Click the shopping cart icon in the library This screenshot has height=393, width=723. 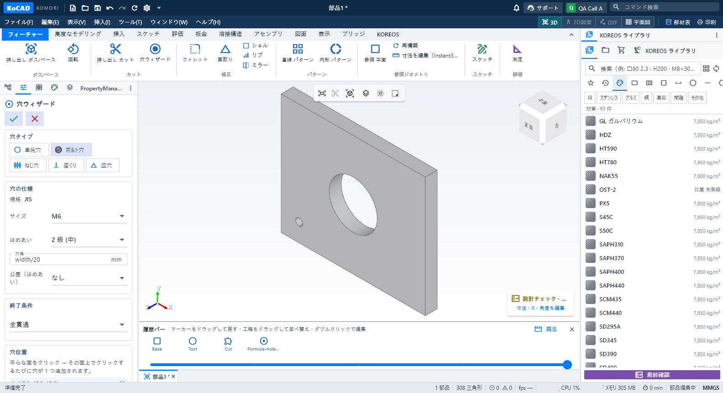pyautogui.click(x=621, y=50)
